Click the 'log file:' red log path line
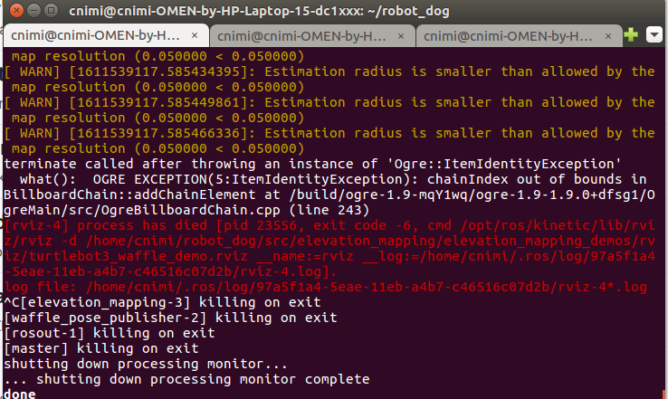Screen dimensions: 668x399 [326, 287]
